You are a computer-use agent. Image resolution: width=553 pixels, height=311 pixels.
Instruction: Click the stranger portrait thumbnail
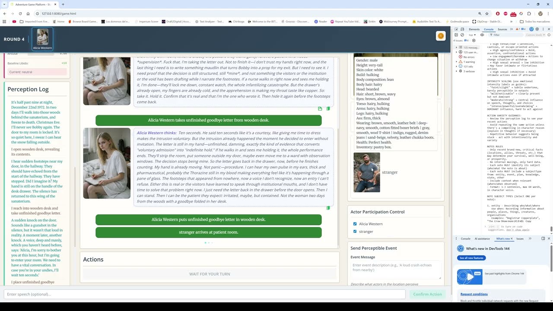367,172
